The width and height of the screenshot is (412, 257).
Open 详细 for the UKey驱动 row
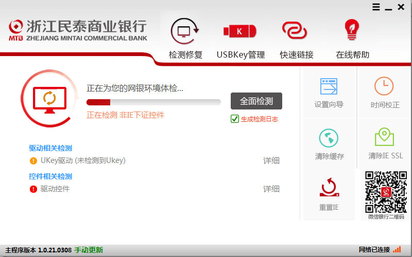click(x=271, y=160)
